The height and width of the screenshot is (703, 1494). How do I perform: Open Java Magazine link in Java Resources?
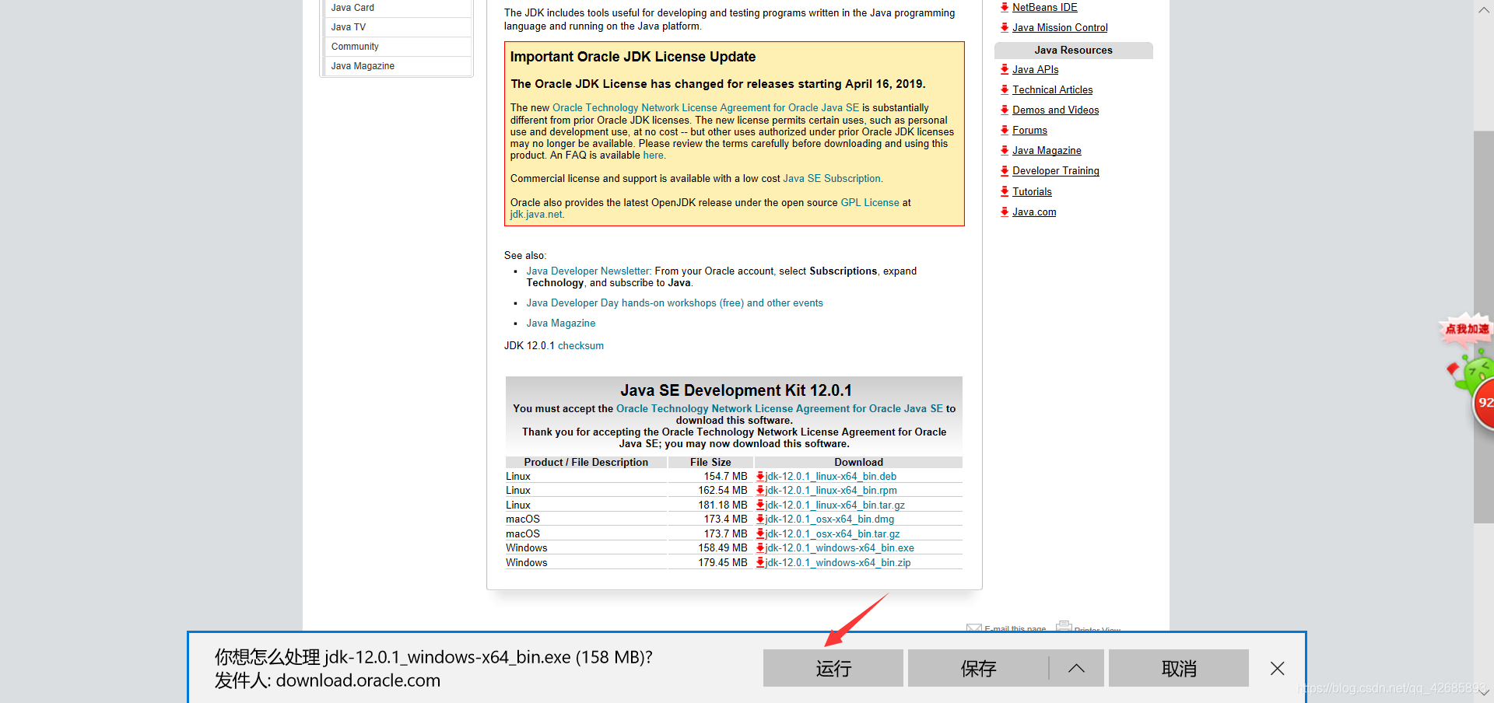coord(1047,151)
